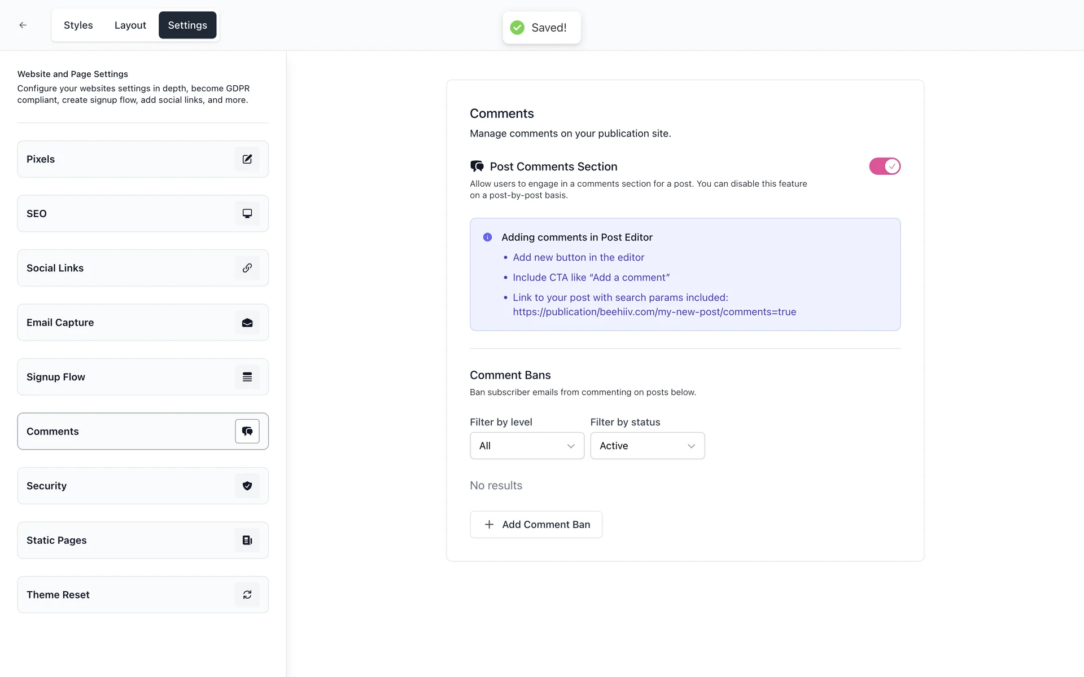
Task: Click the Add Comment Ban button
Action: click(x=536, y=525)
